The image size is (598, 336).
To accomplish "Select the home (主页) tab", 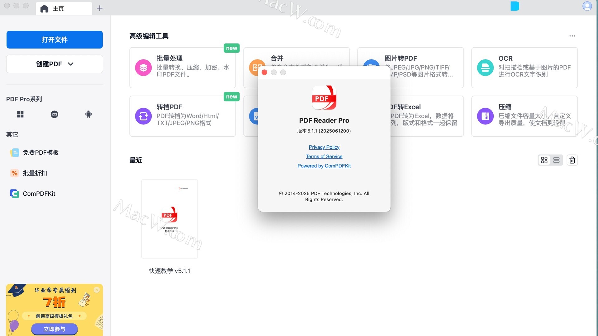I will (x=64, y=8).
